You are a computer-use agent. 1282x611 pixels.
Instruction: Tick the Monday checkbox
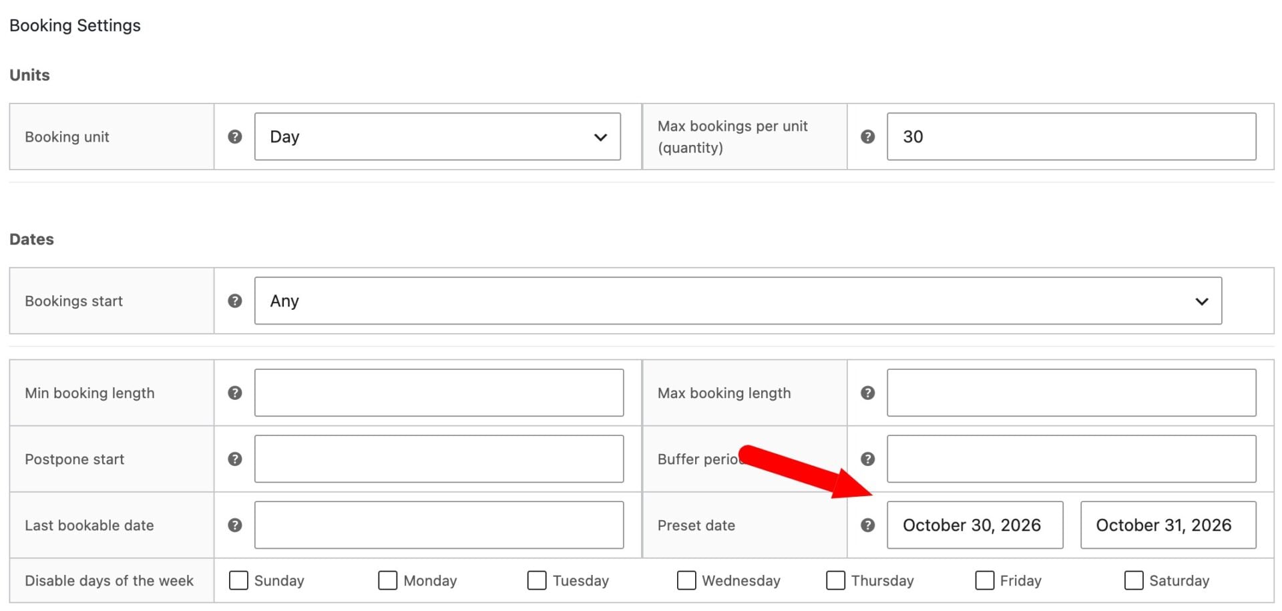(x=387, y=580)
